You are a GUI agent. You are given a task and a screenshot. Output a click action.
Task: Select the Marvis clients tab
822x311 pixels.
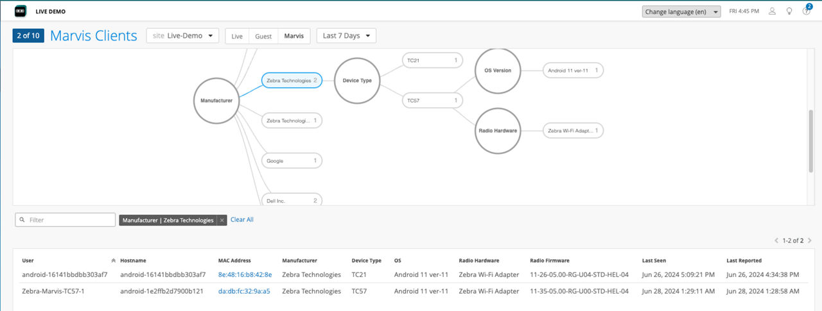295,36
